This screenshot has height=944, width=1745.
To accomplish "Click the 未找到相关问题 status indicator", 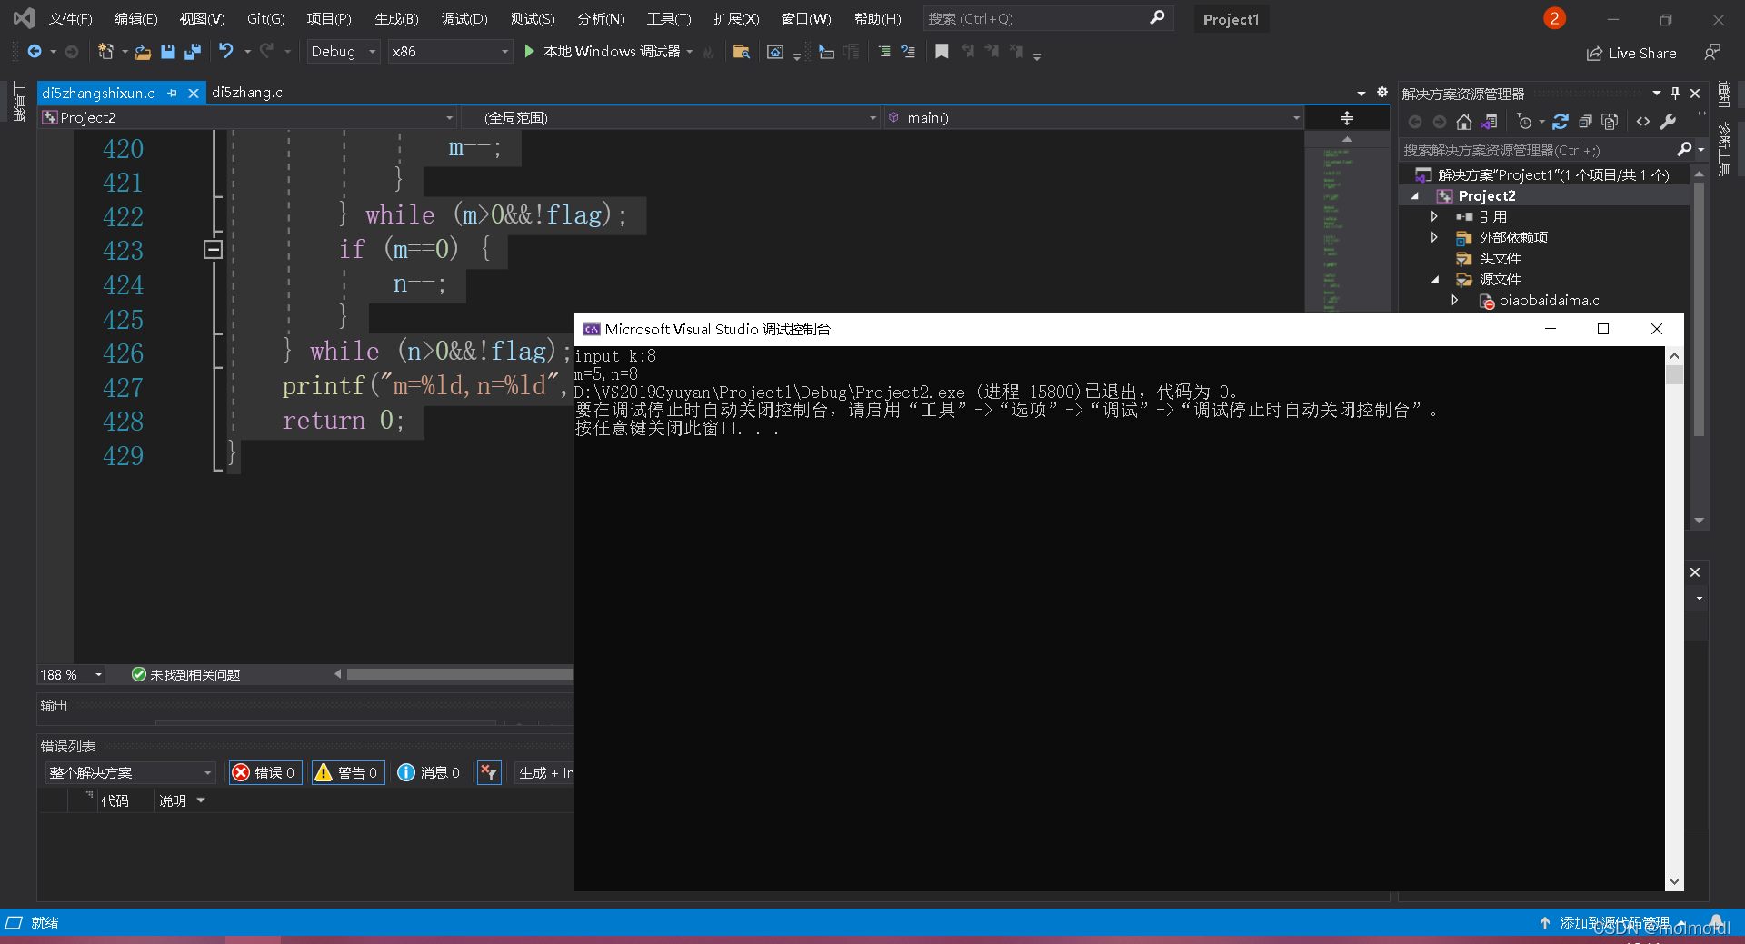I will click(x=185, y=675).
